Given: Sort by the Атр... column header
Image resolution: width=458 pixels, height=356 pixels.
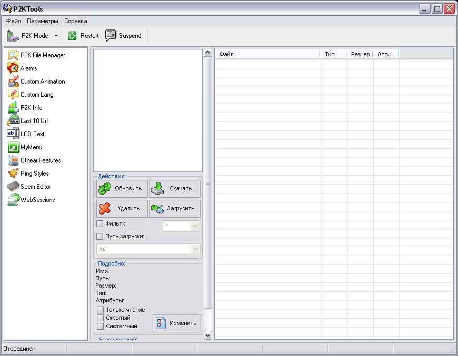Looking at the screenshot, I should pos(386,54).
